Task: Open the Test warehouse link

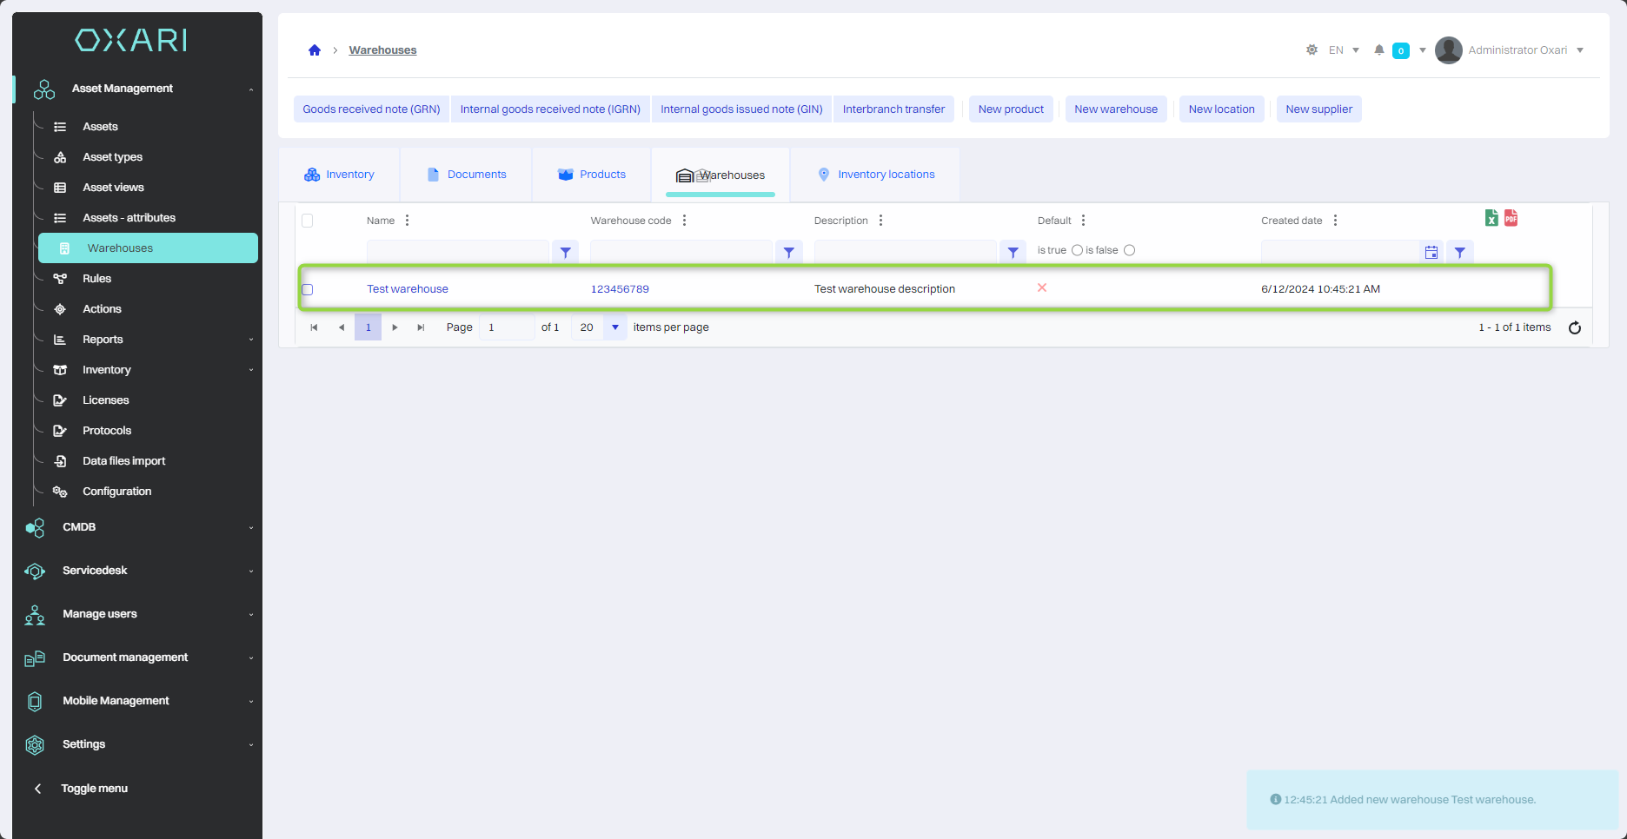Action: pyautogui.click(x=408, y=289)
